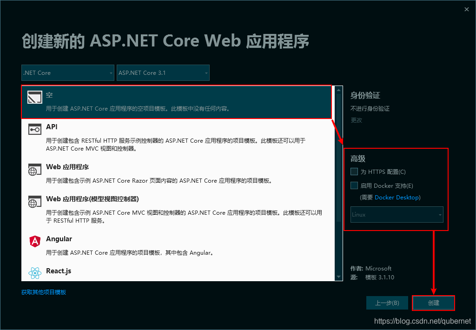Click the MVC 视图和控制器 template description
Viewport: 476px width, 330px height.
coord(184,217)
